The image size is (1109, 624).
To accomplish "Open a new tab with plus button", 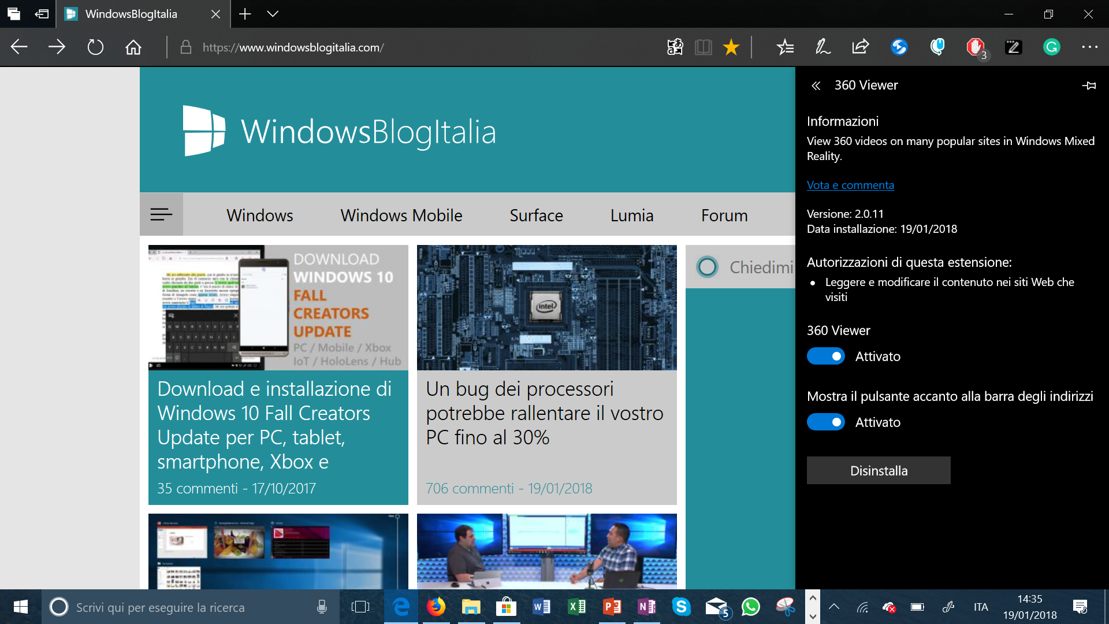I will (x=245, y=14).
